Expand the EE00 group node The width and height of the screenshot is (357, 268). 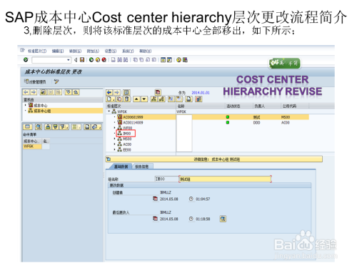pyautogui.click(x=114, y=150)
